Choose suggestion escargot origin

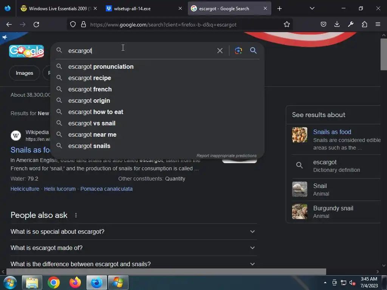click(157, 100)
